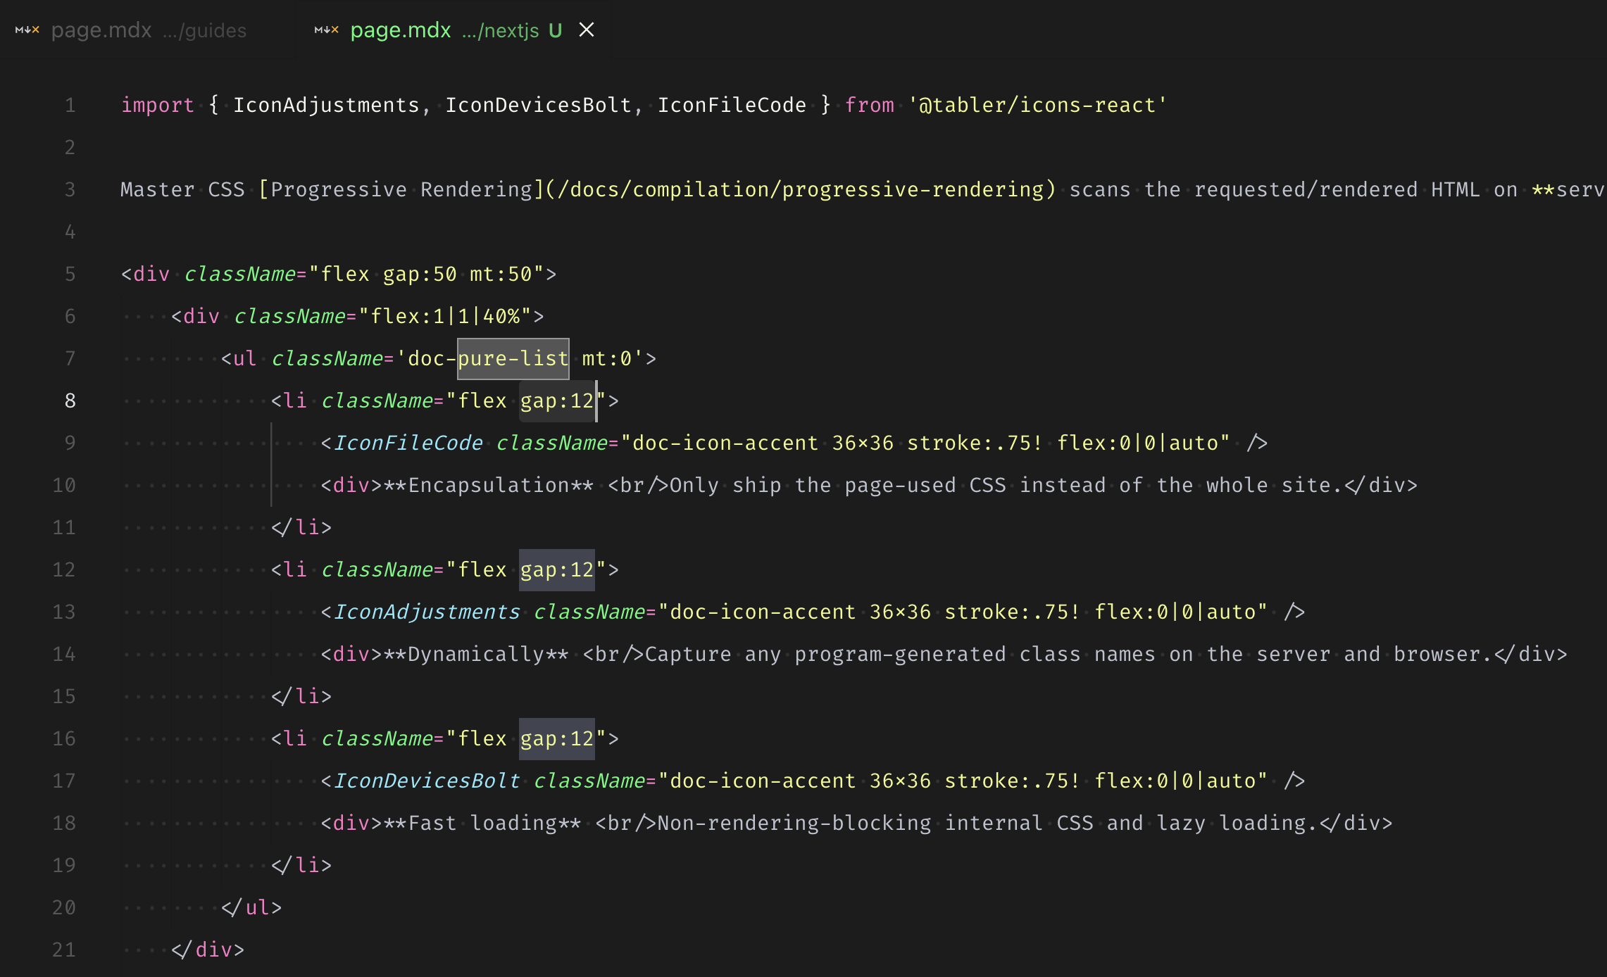Close the active page.mdx tab
Screen dimensions: 1607x977
[587, 30]
